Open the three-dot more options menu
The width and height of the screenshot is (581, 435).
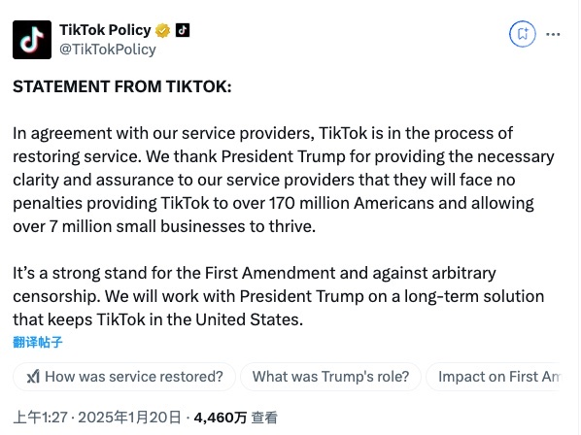[553, 34]
